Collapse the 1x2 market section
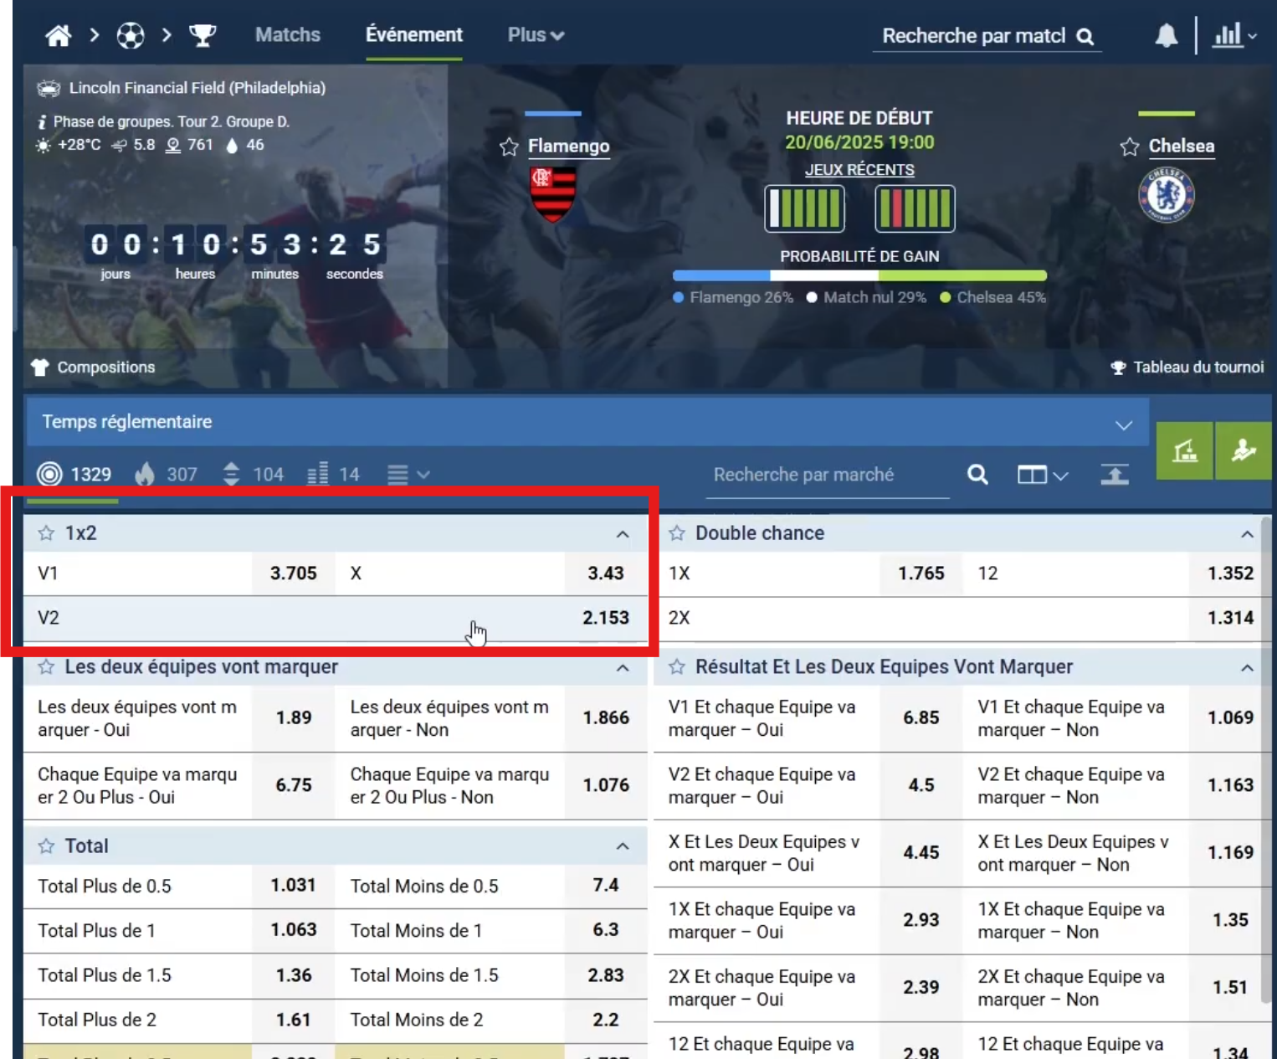Viewport: 1277px width, 1059px height. coord(623,534)
